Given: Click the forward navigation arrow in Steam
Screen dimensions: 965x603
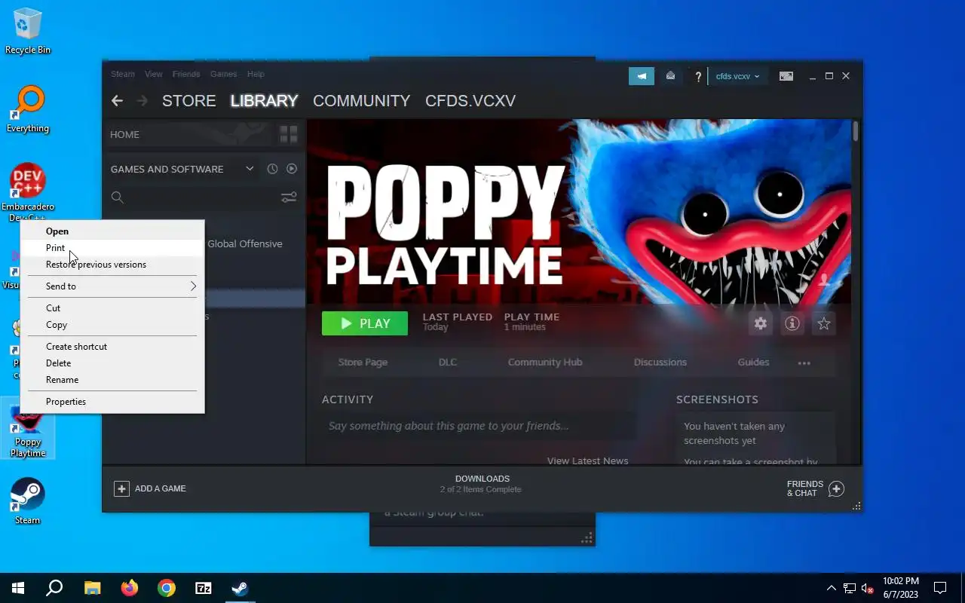Looking at the screenshot, I should (142, 100).
